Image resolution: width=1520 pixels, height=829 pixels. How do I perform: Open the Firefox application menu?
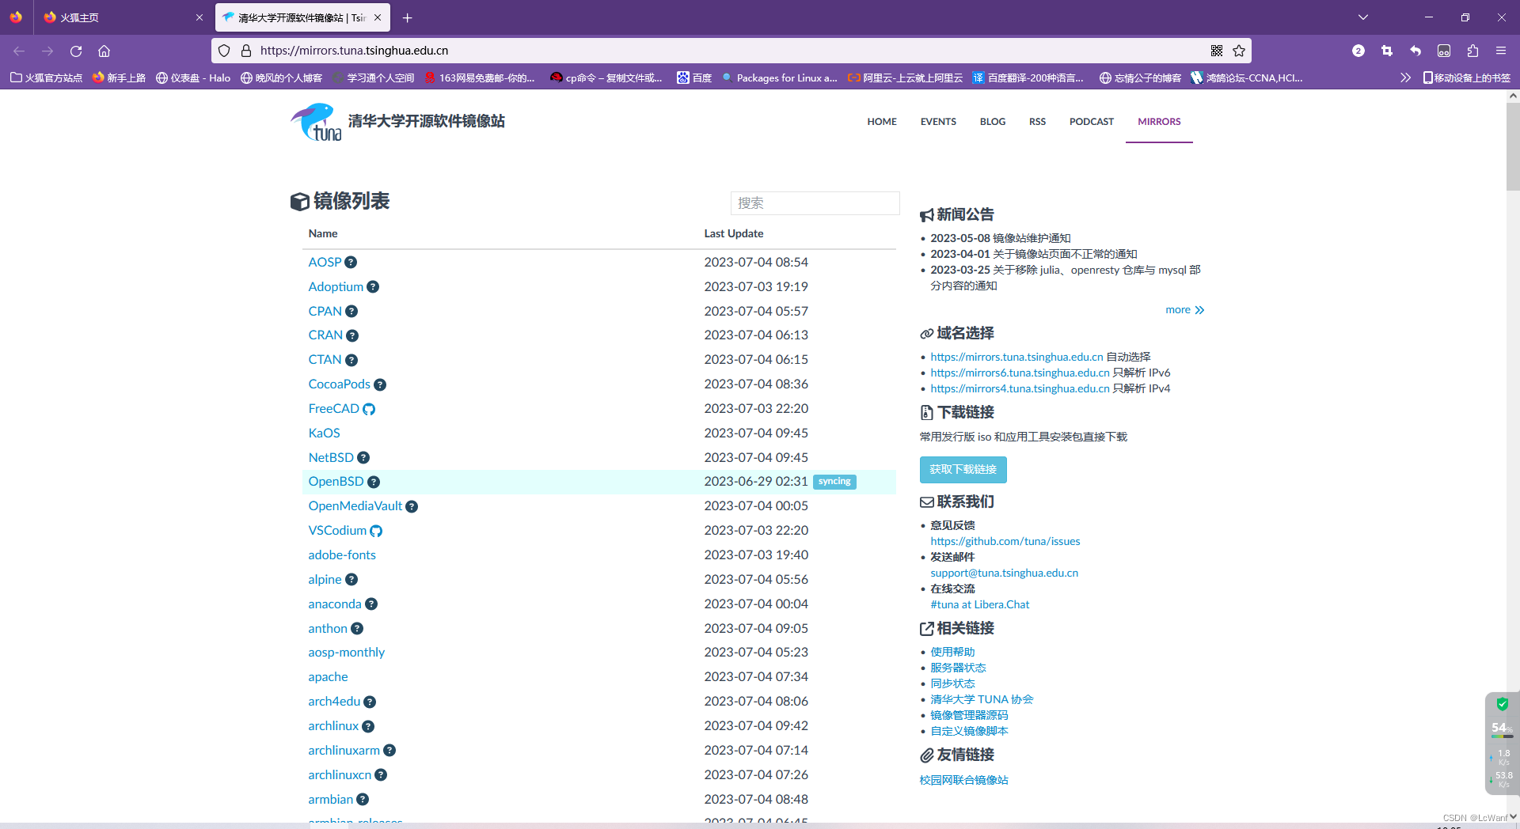pyautogui.click(x=1501, y=51)
